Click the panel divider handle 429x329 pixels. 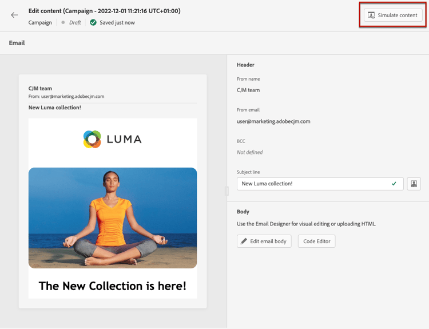tap(227, 191)
